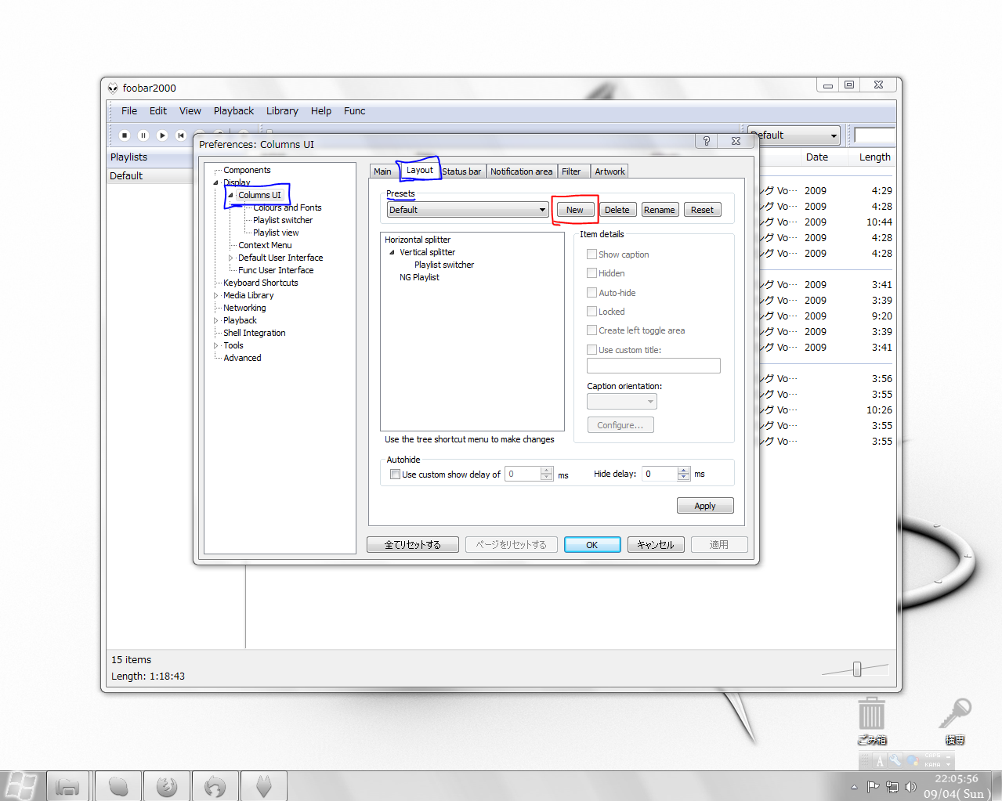Click the 全てリセットする button
Screen dimensions: 1002x801
point(413,545)
